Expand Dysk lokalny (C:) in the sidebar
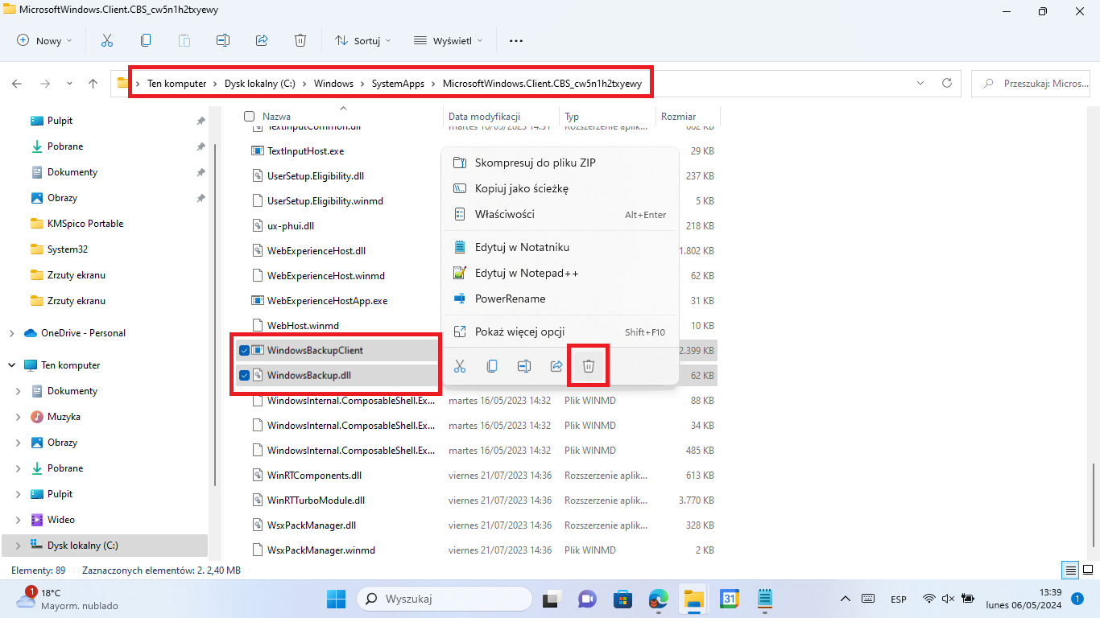The image size is (1100, 618). click(19, 546)
